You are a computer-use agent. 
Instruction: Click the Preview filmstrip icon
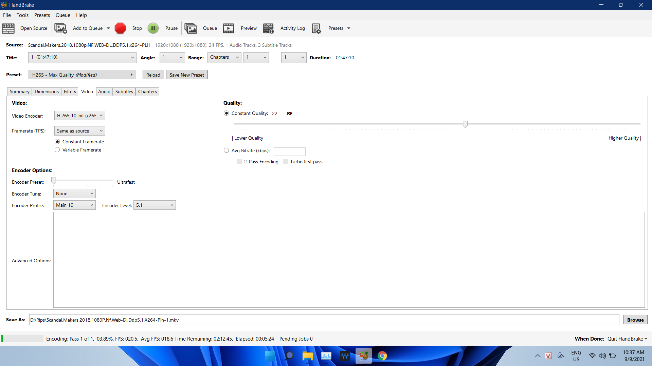(x=229, y=28)
